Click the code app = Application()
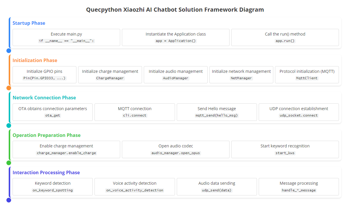This screenshot has width=350, height=208. [176, 41]
